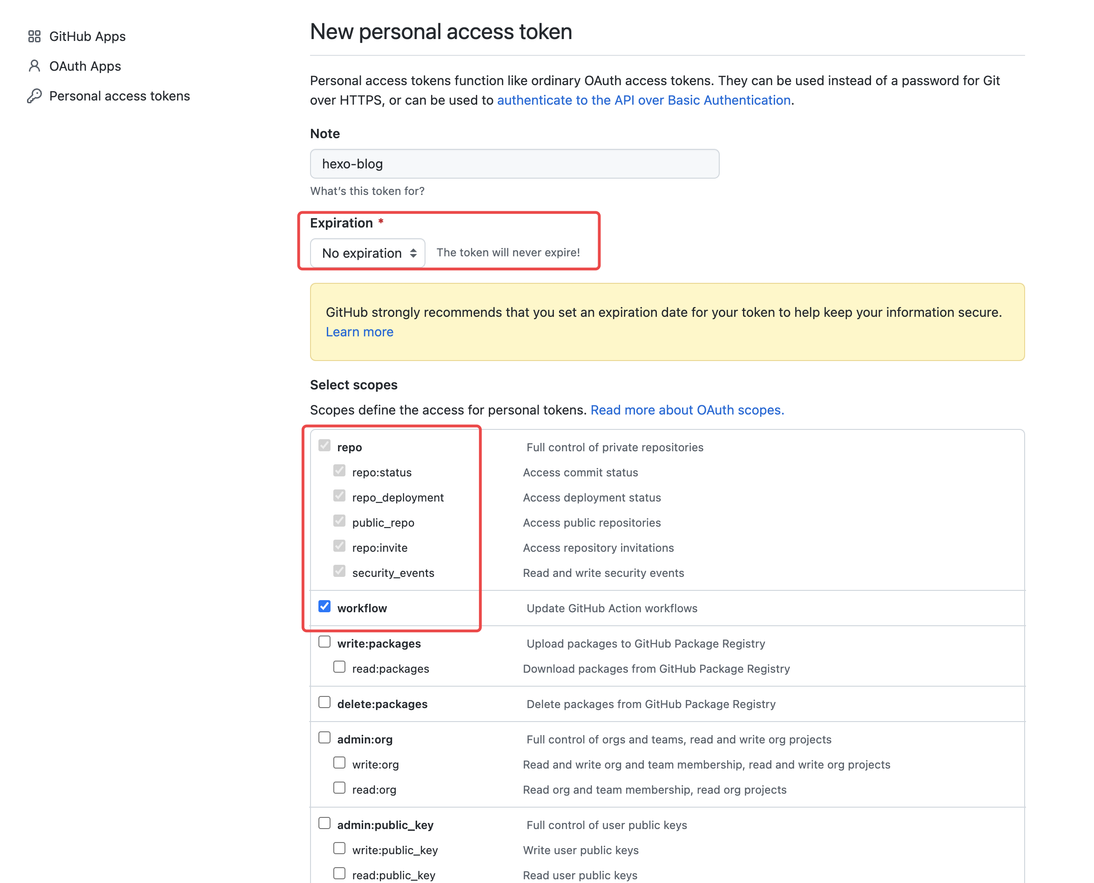
Task: Open the GitHub Apps sidebar item
Action: [x=87, y=36]
